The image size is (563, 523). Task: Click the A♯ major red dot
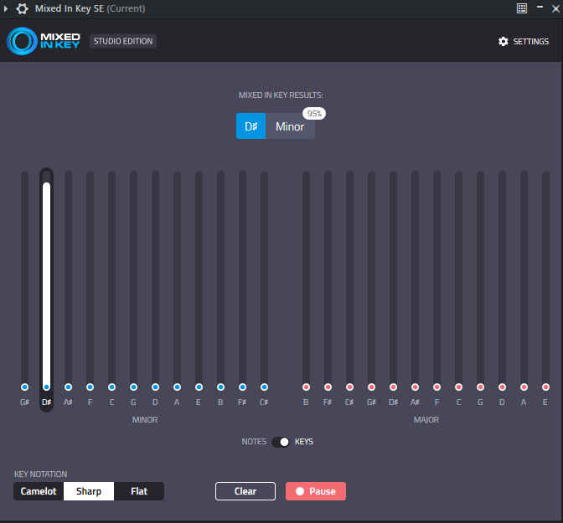coord(415,387)
